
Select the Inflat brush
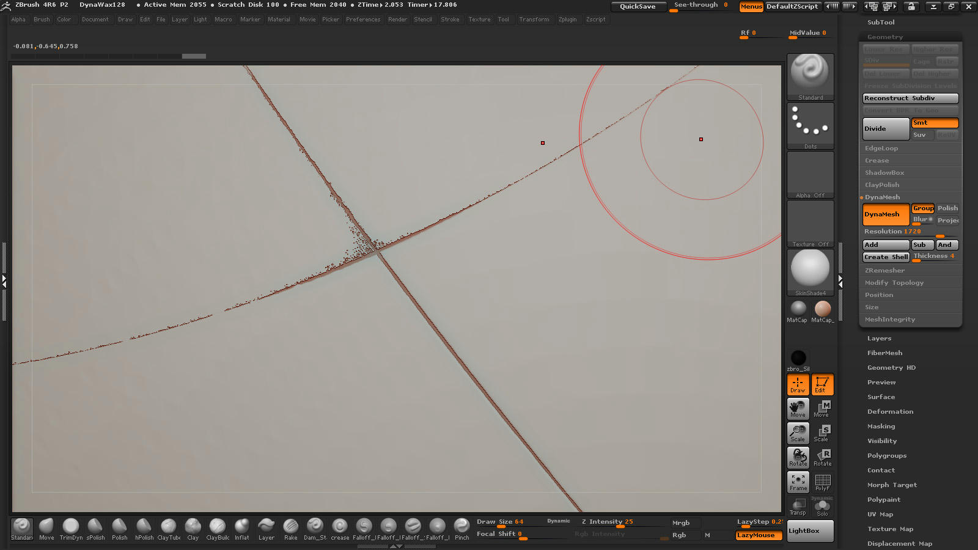tap(242, 529)
